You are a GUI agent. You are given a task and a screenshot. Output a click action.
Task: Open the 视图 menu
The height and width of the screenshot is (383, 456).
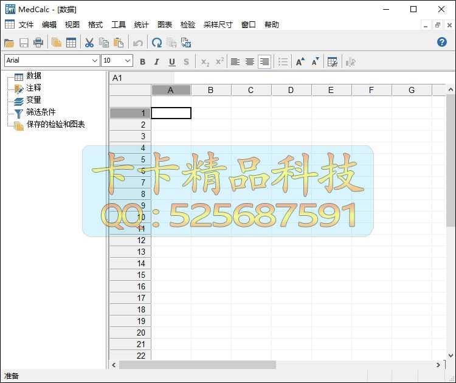click(72, 25)
